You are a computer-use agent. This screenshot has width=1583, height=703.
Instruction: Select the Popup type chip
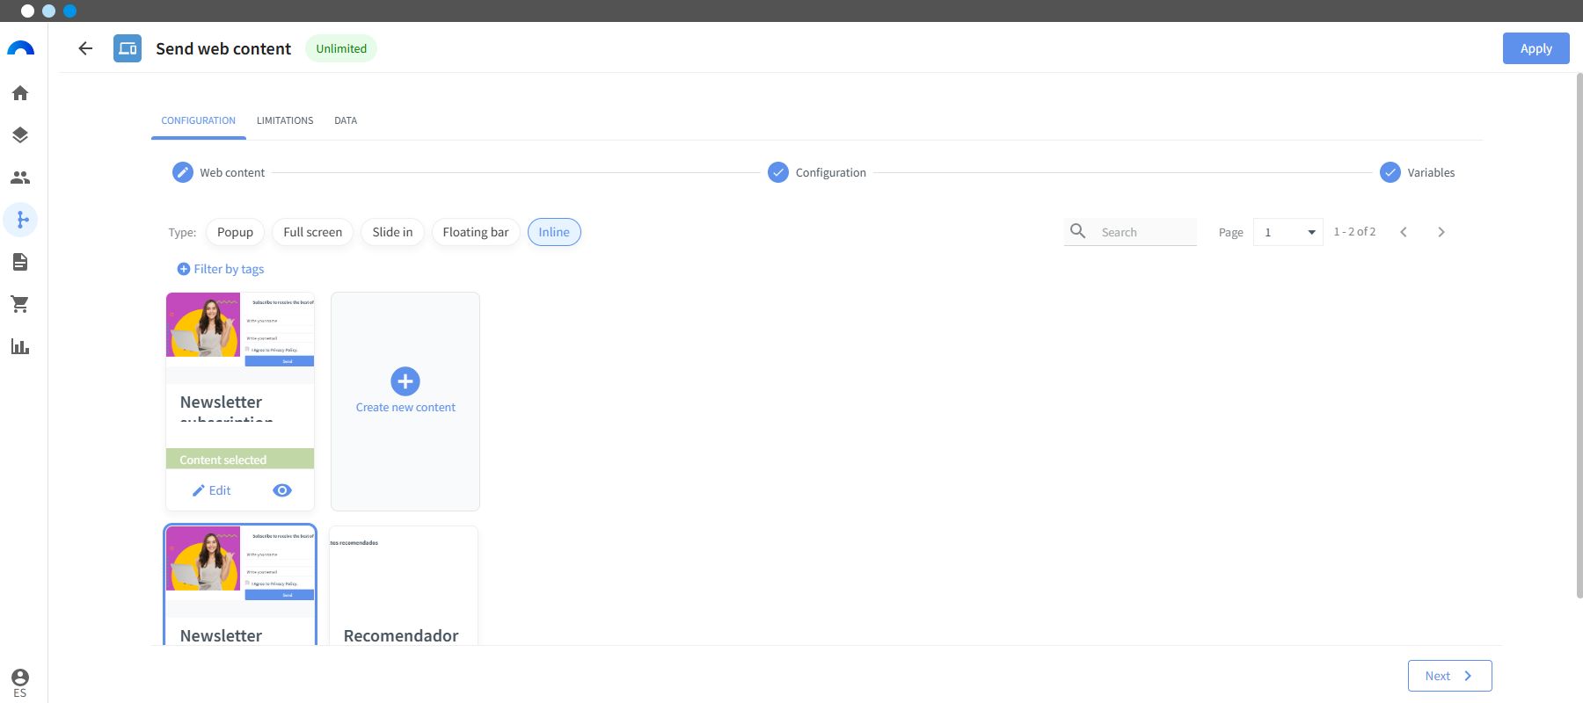[x=235, y=232]
